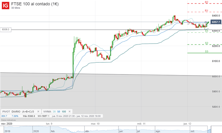Remove the PIVOT DIARIO indicator
Image resolution: width=222 pixels, height=133 pixels.
pos(38,112)
